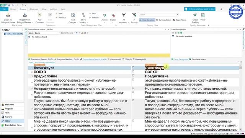Click Save icon in quick access toolbar

tap(9, 5)
